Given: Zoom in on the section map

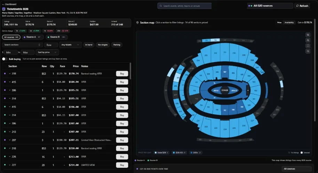Looking at the screenshot, I should click(308, 35).
